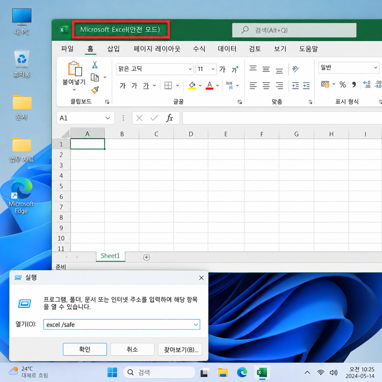Click the Excel search box
The image size is (382, 382).
pyautogui.click(x=294, y=30)
